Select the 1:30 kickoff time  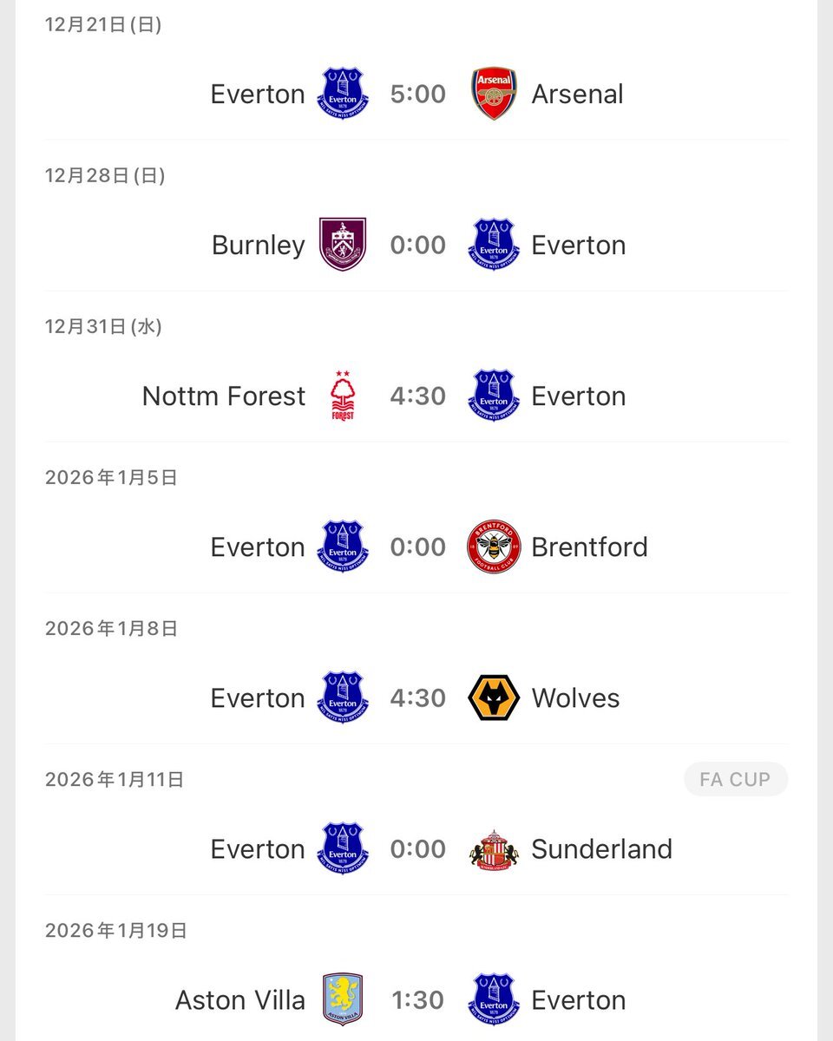click(x=417, y=999)
